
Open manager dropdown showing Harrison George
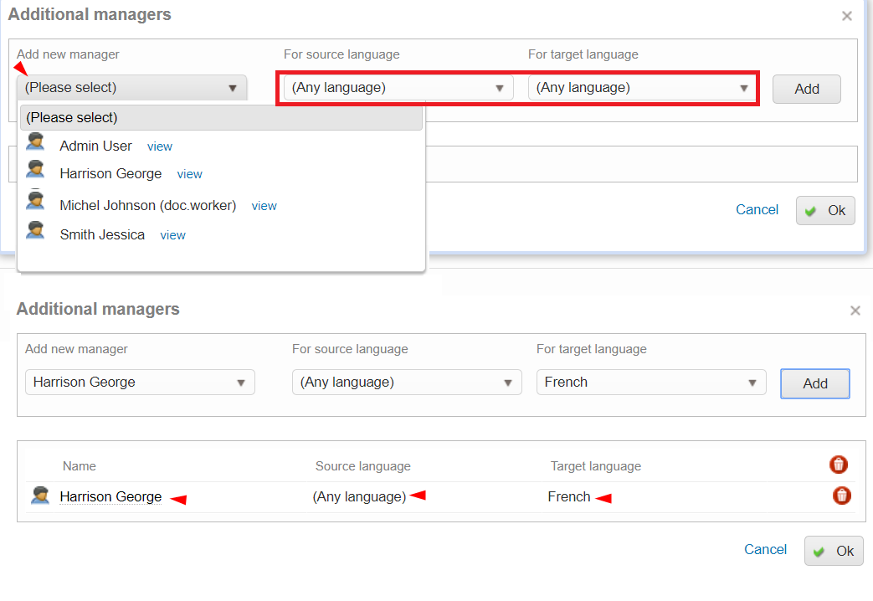click(x=140, y=383)
